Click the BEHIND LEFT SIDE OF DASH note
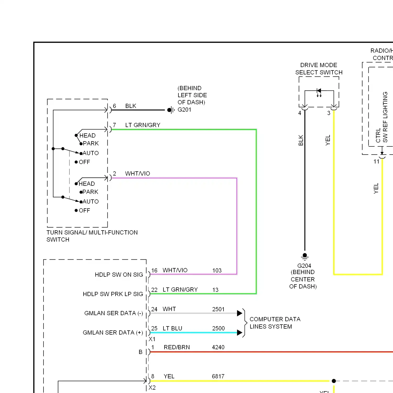 (x=192, y=95)
